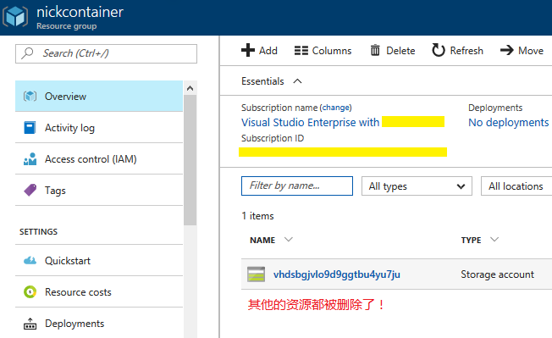Image resolution: width=552 pixels, height=338 pixels.
Task: Click the Resource costs circle icon
Action: tap(30, 292)
